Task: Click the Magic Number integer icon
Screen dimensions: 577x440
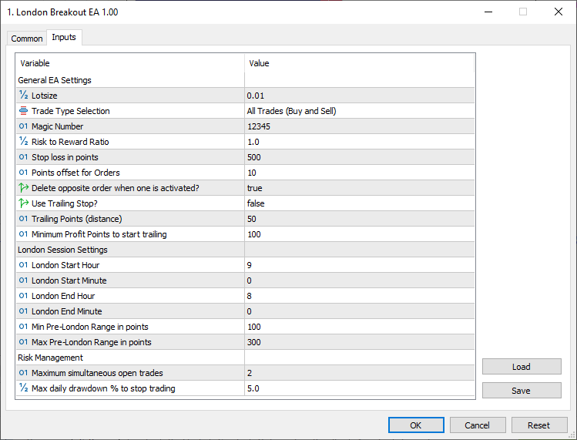Action: [x=24, y=126]
